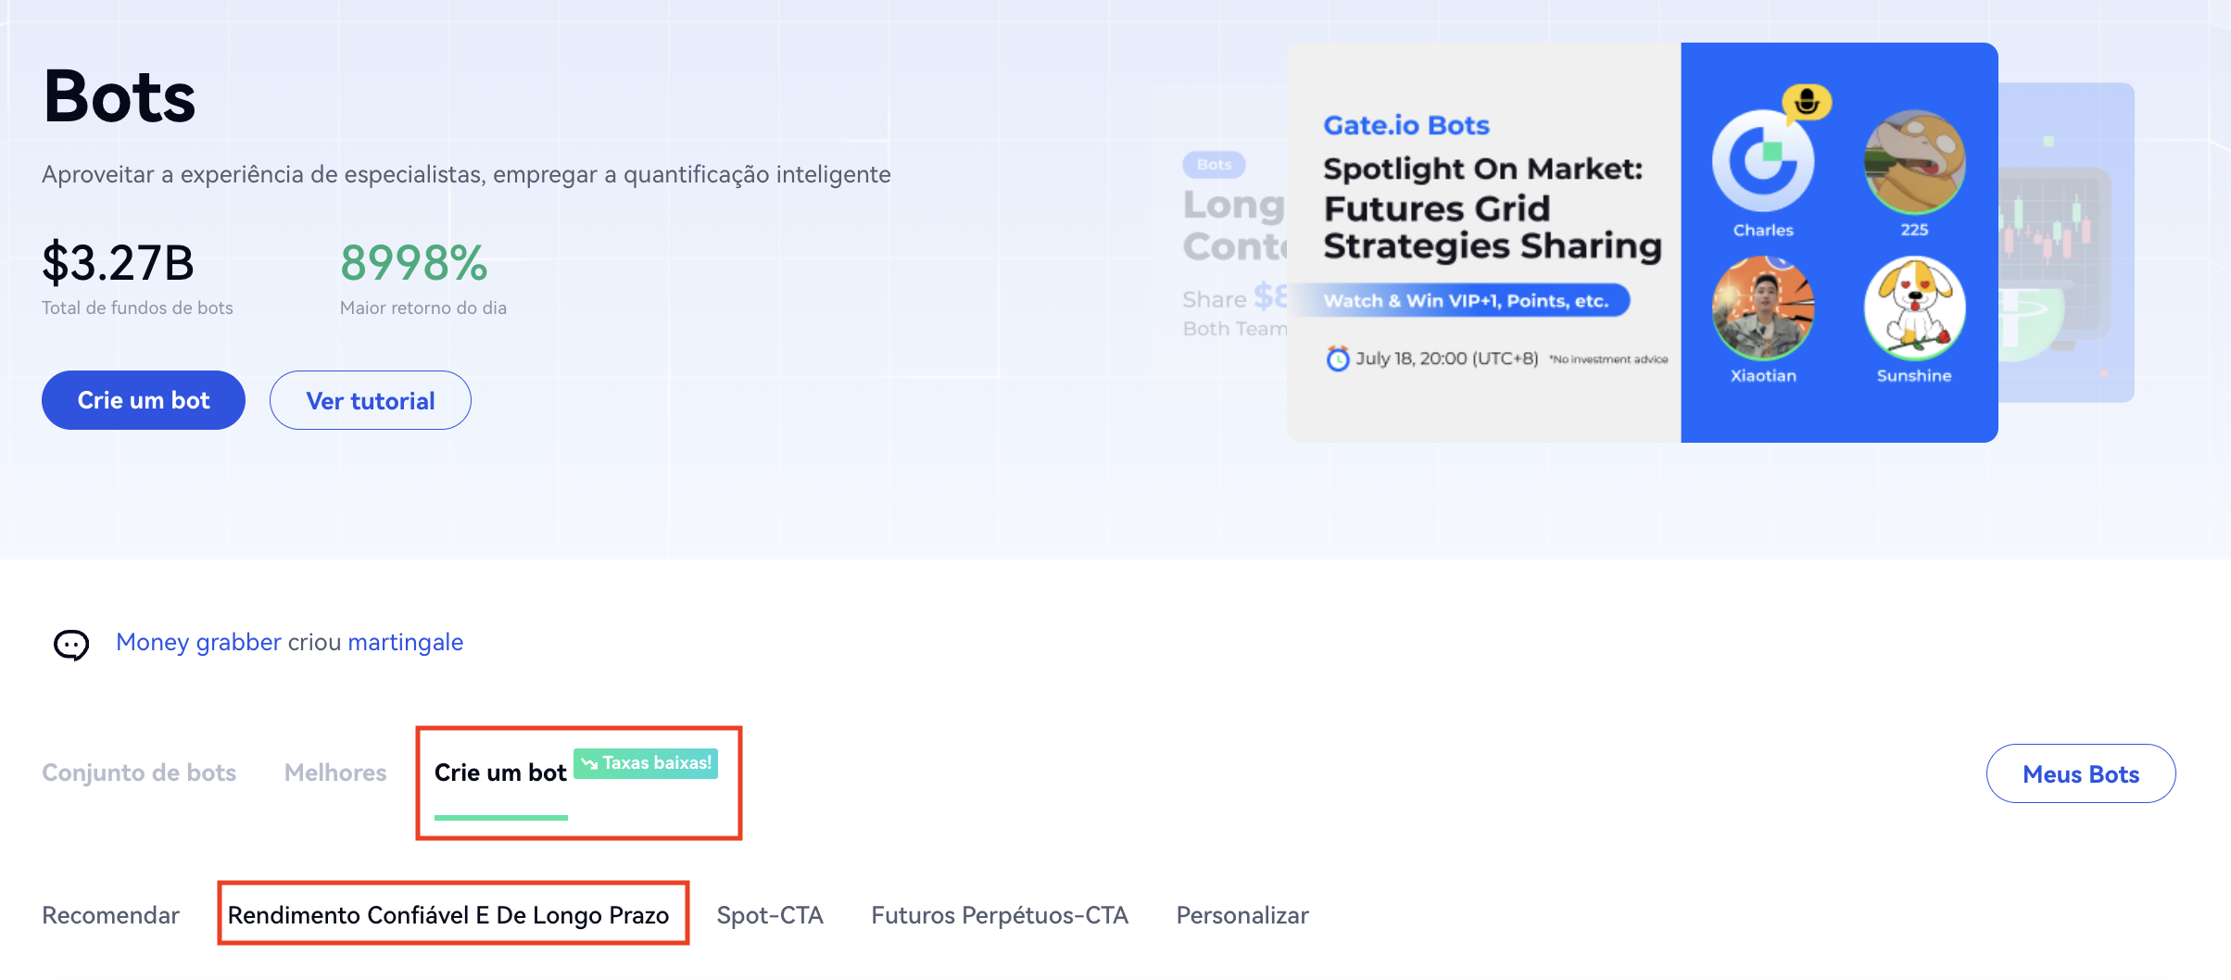Viewport: 2231px width, 980px height.
Task: Click the Taxas baixas green badge
Action: coord(646,763)
